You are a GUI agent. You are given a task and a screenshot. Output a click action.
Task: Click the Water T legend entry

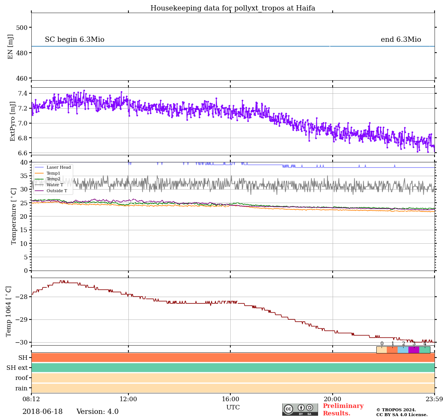(x=55, y=185)
